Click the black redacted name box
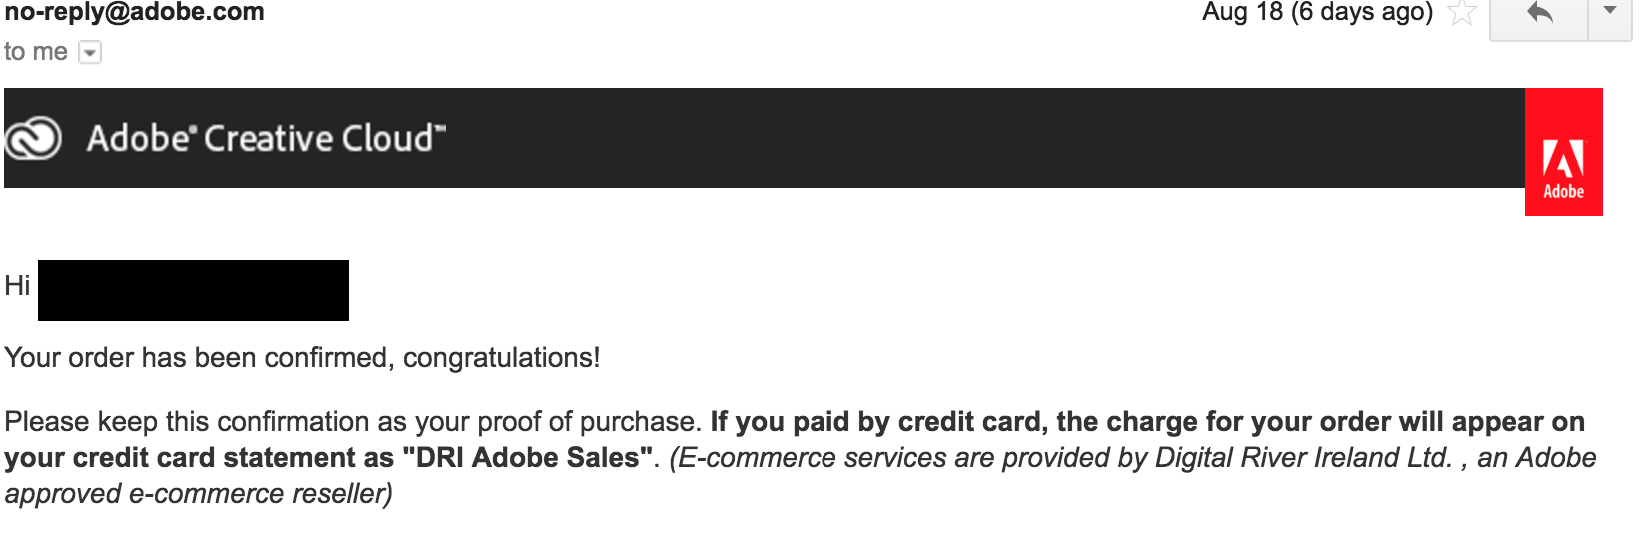 pyautogui.click(x=193, y=290)
